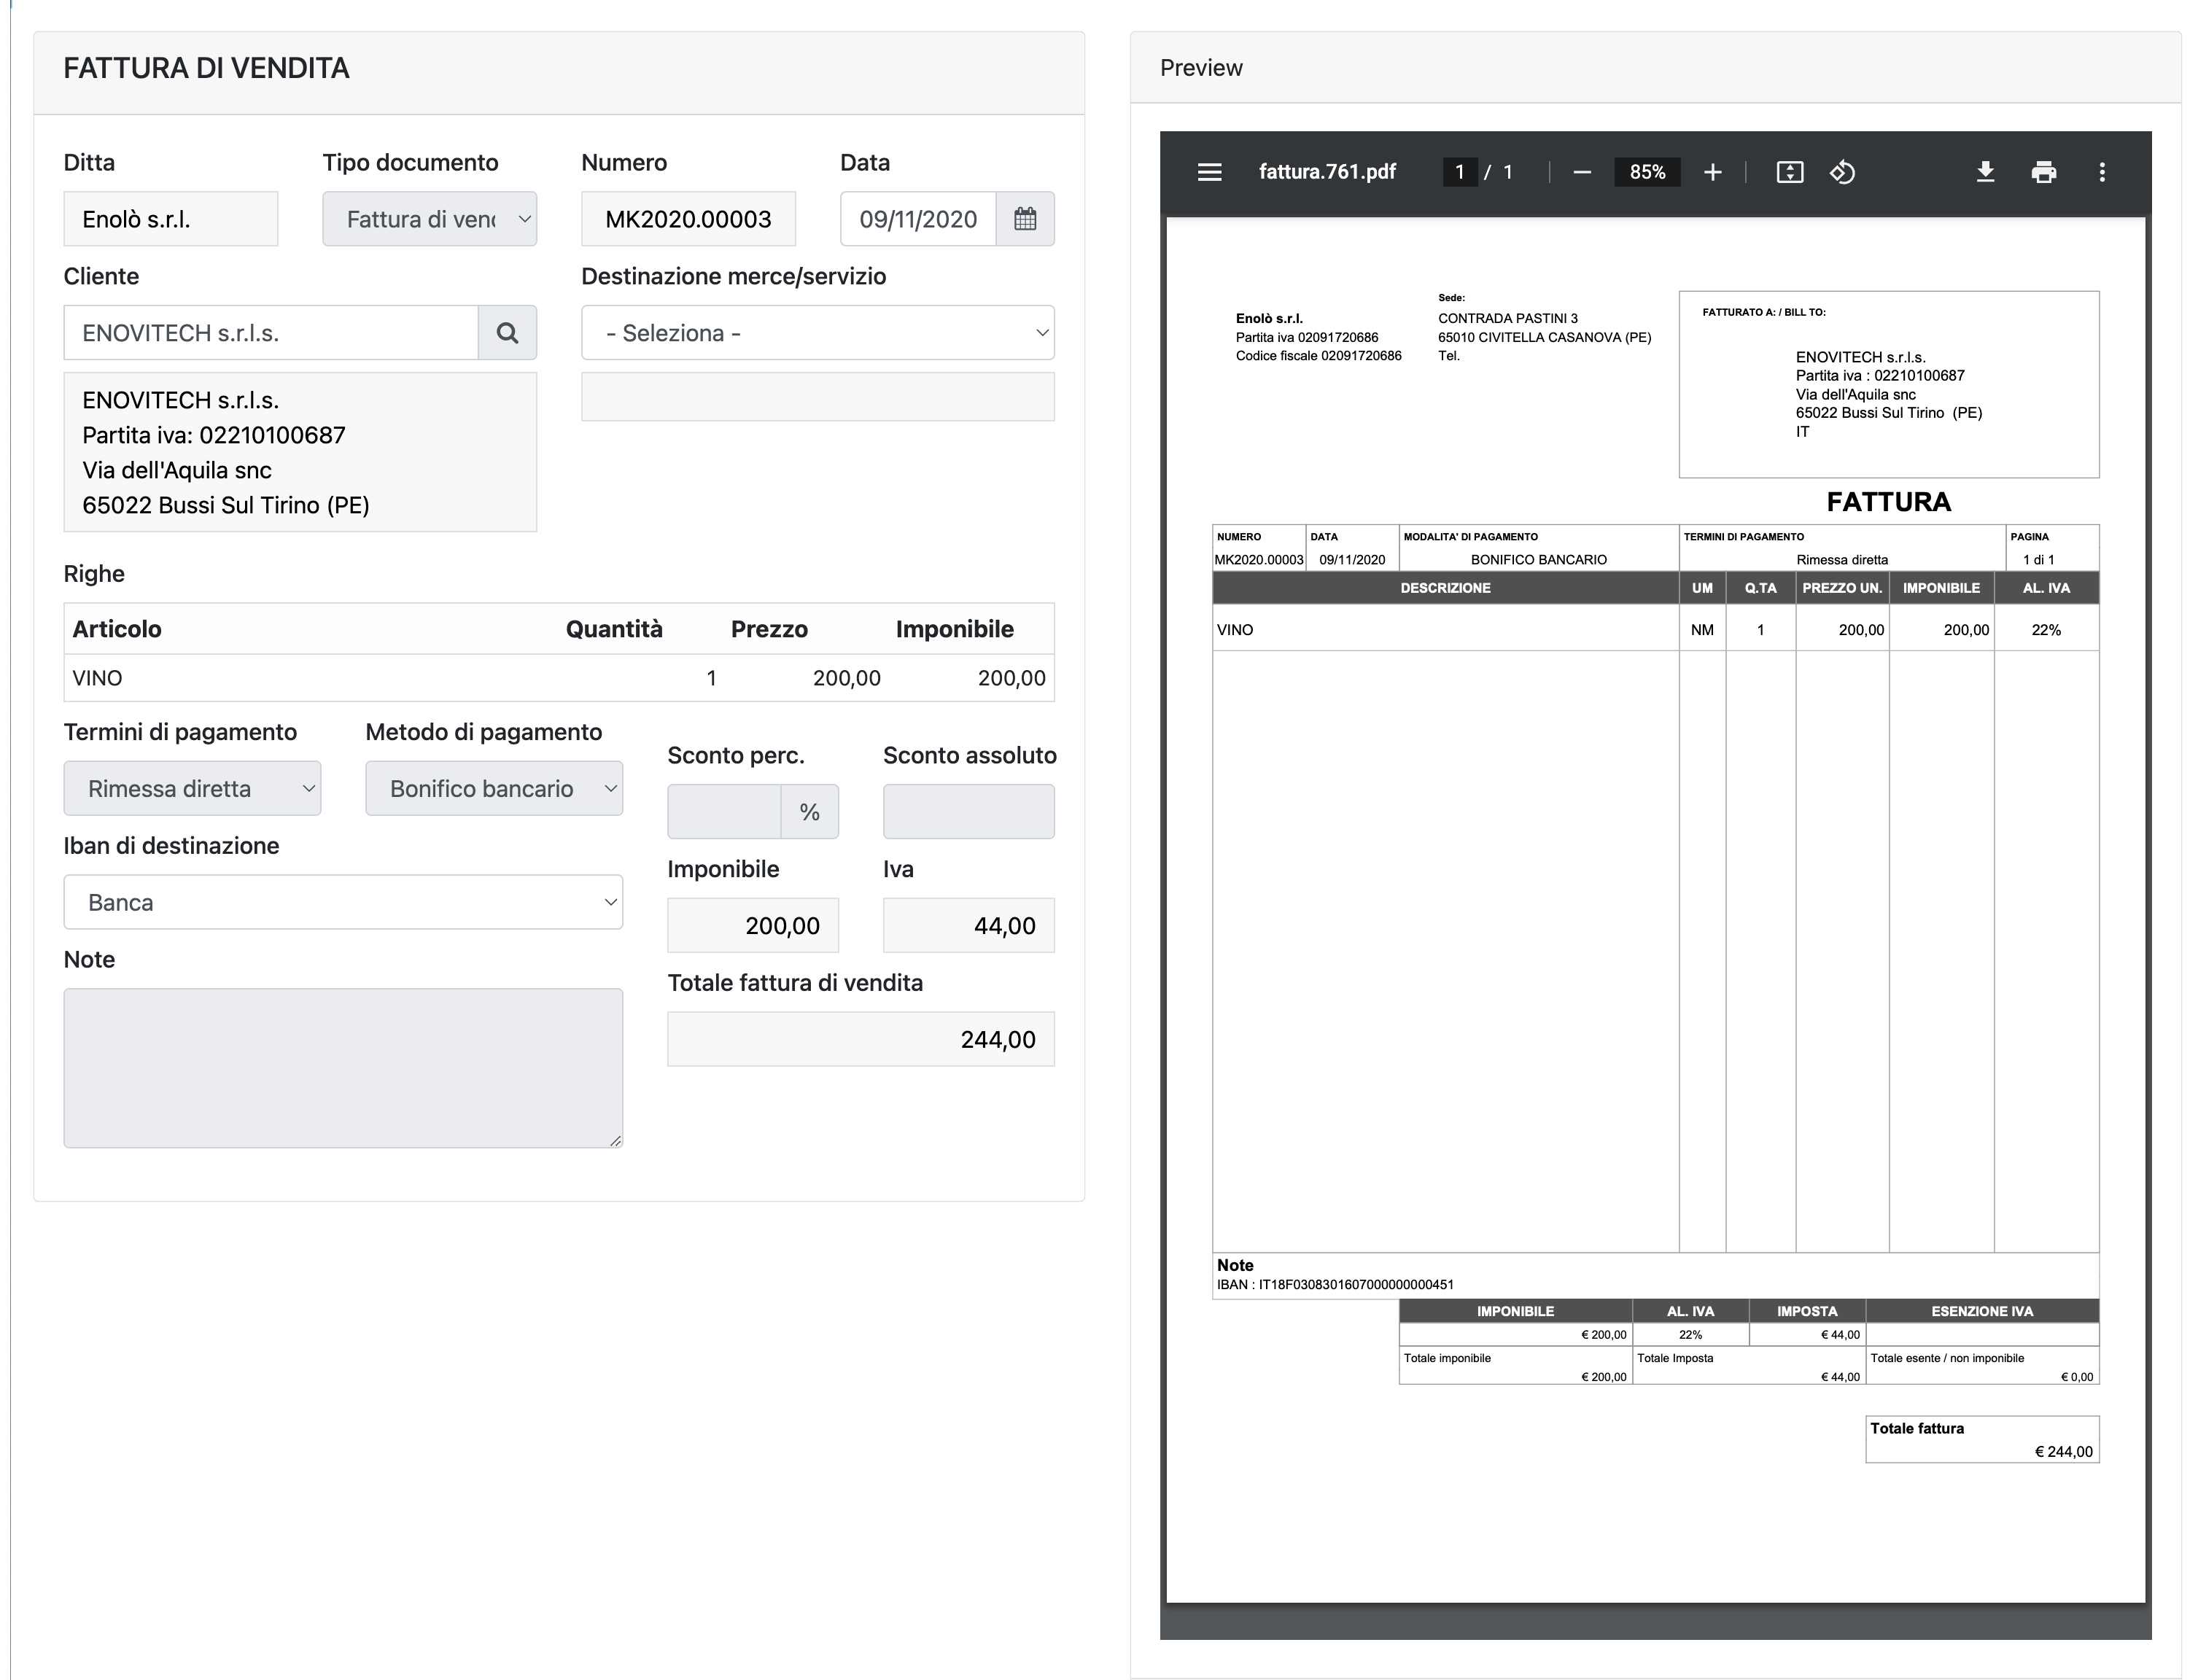Screen dimensions: 2198x1680
Task: Download fattura.761.pdf
Action: tap(1985, 172)
